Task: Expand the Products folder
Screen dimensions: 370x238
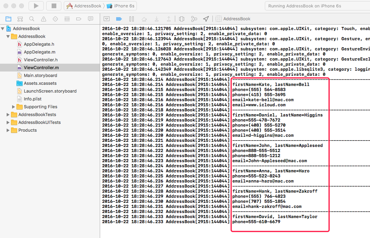Action: 8,130
